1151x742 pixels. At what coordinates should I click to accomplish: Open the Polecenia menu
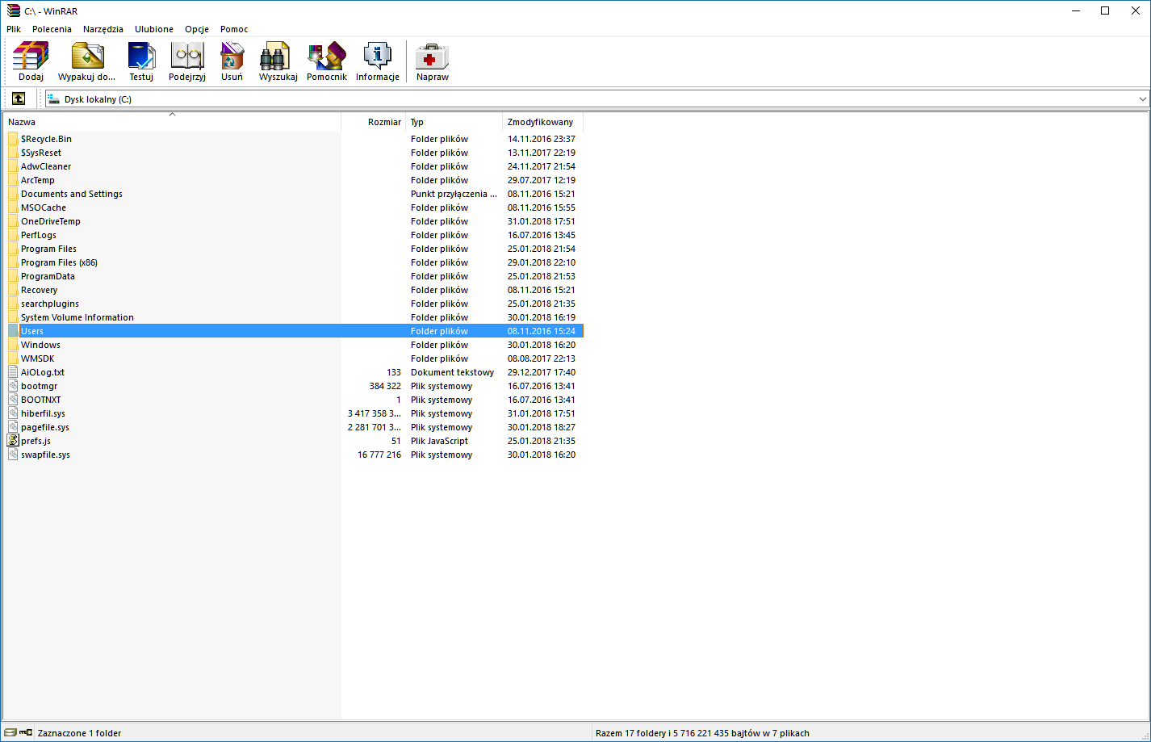pyautogui.click(x=52, y=29)
